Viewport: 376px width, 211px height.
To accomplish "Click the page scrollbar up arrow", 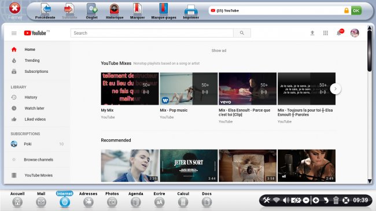I will click(370, 28).
